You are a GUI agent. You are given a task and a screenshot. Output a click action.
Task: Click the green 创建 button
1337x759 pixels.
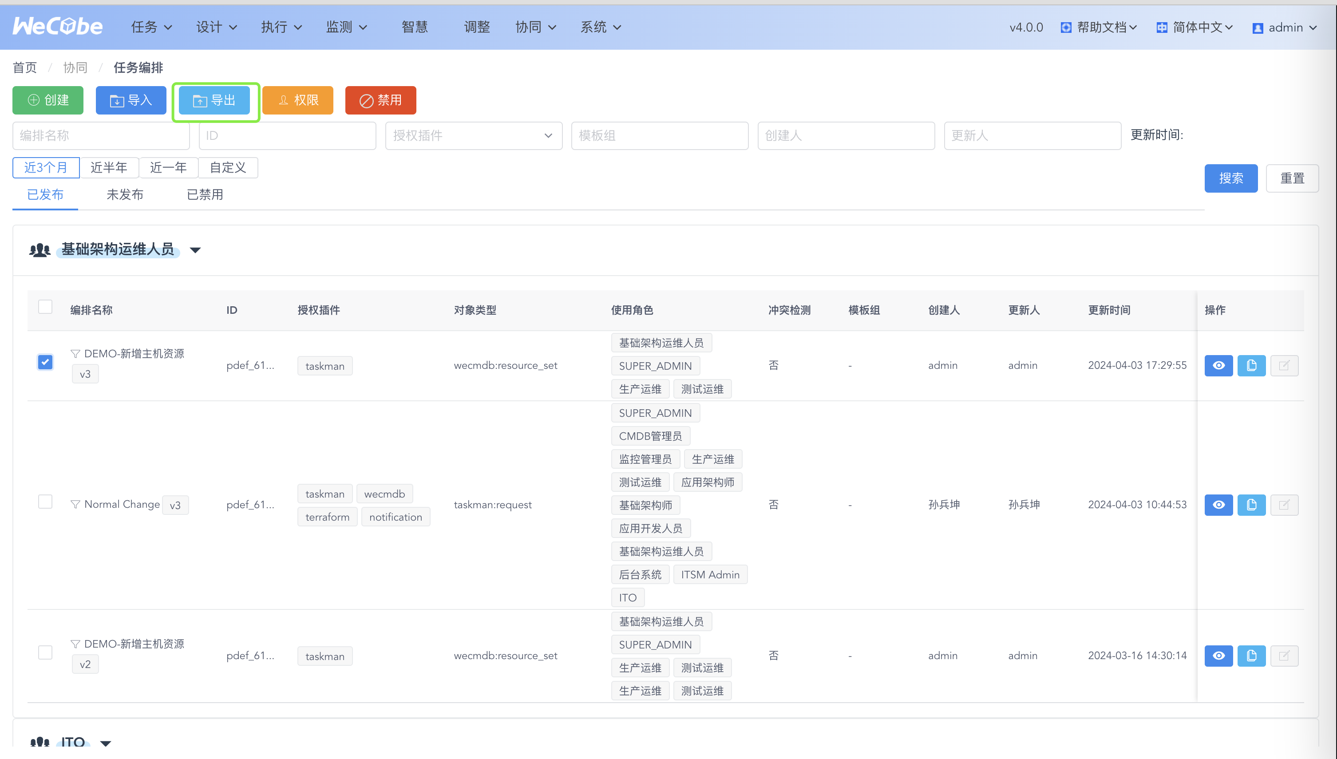click(x=48, y=100)
